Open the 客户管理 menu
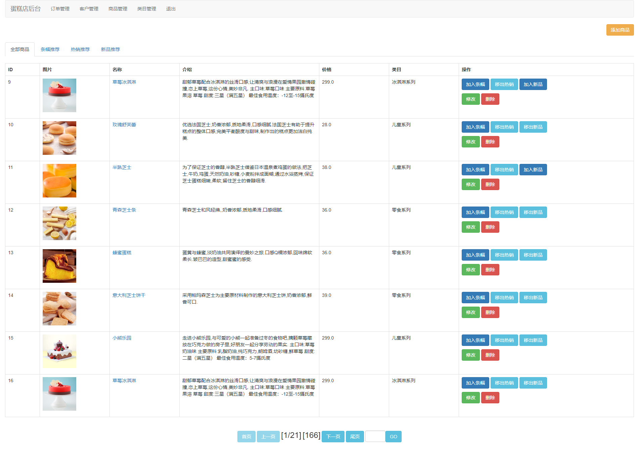The image size is (639, 449). [89, 9]
